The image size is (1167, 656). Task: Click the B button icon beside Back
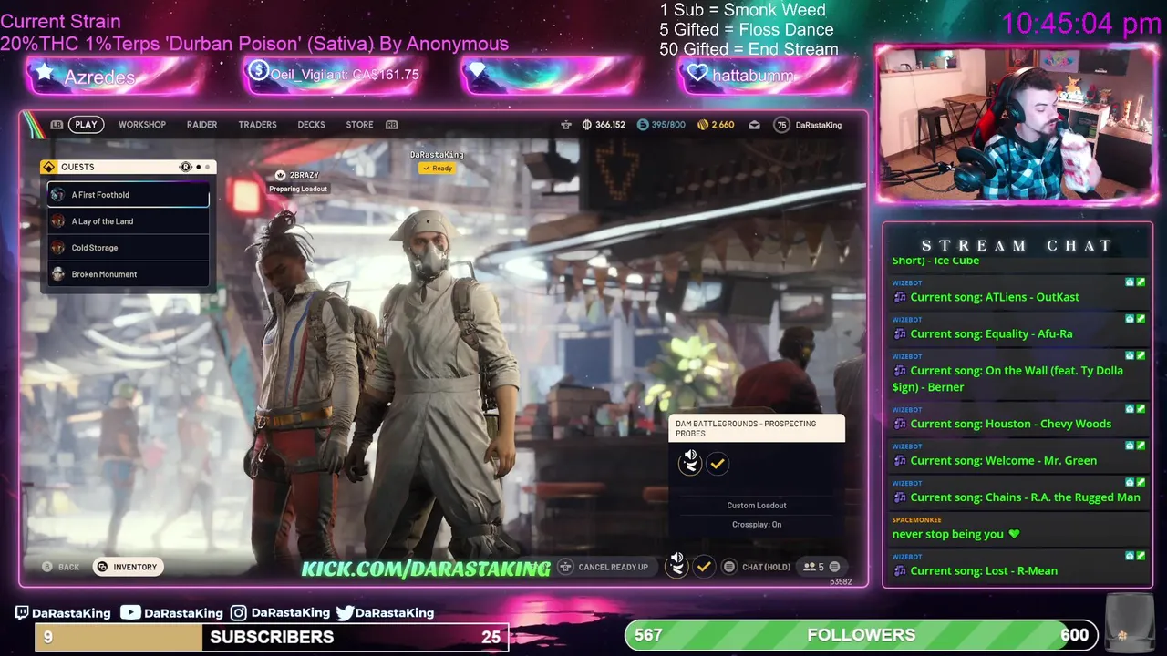[x=47, y=567]
